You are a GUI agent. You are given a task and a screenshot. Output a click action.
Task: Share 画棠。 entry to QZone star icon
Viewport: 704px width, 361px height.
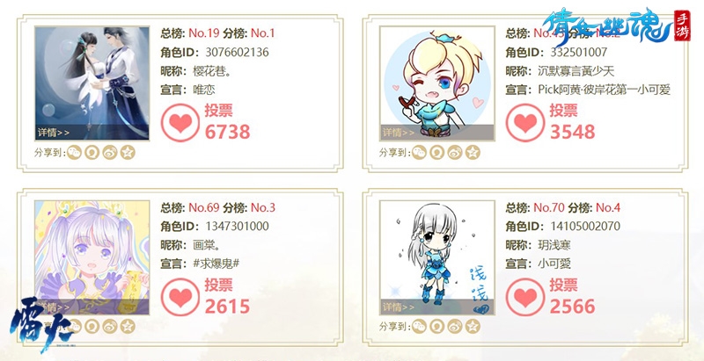tap(128, 326)
